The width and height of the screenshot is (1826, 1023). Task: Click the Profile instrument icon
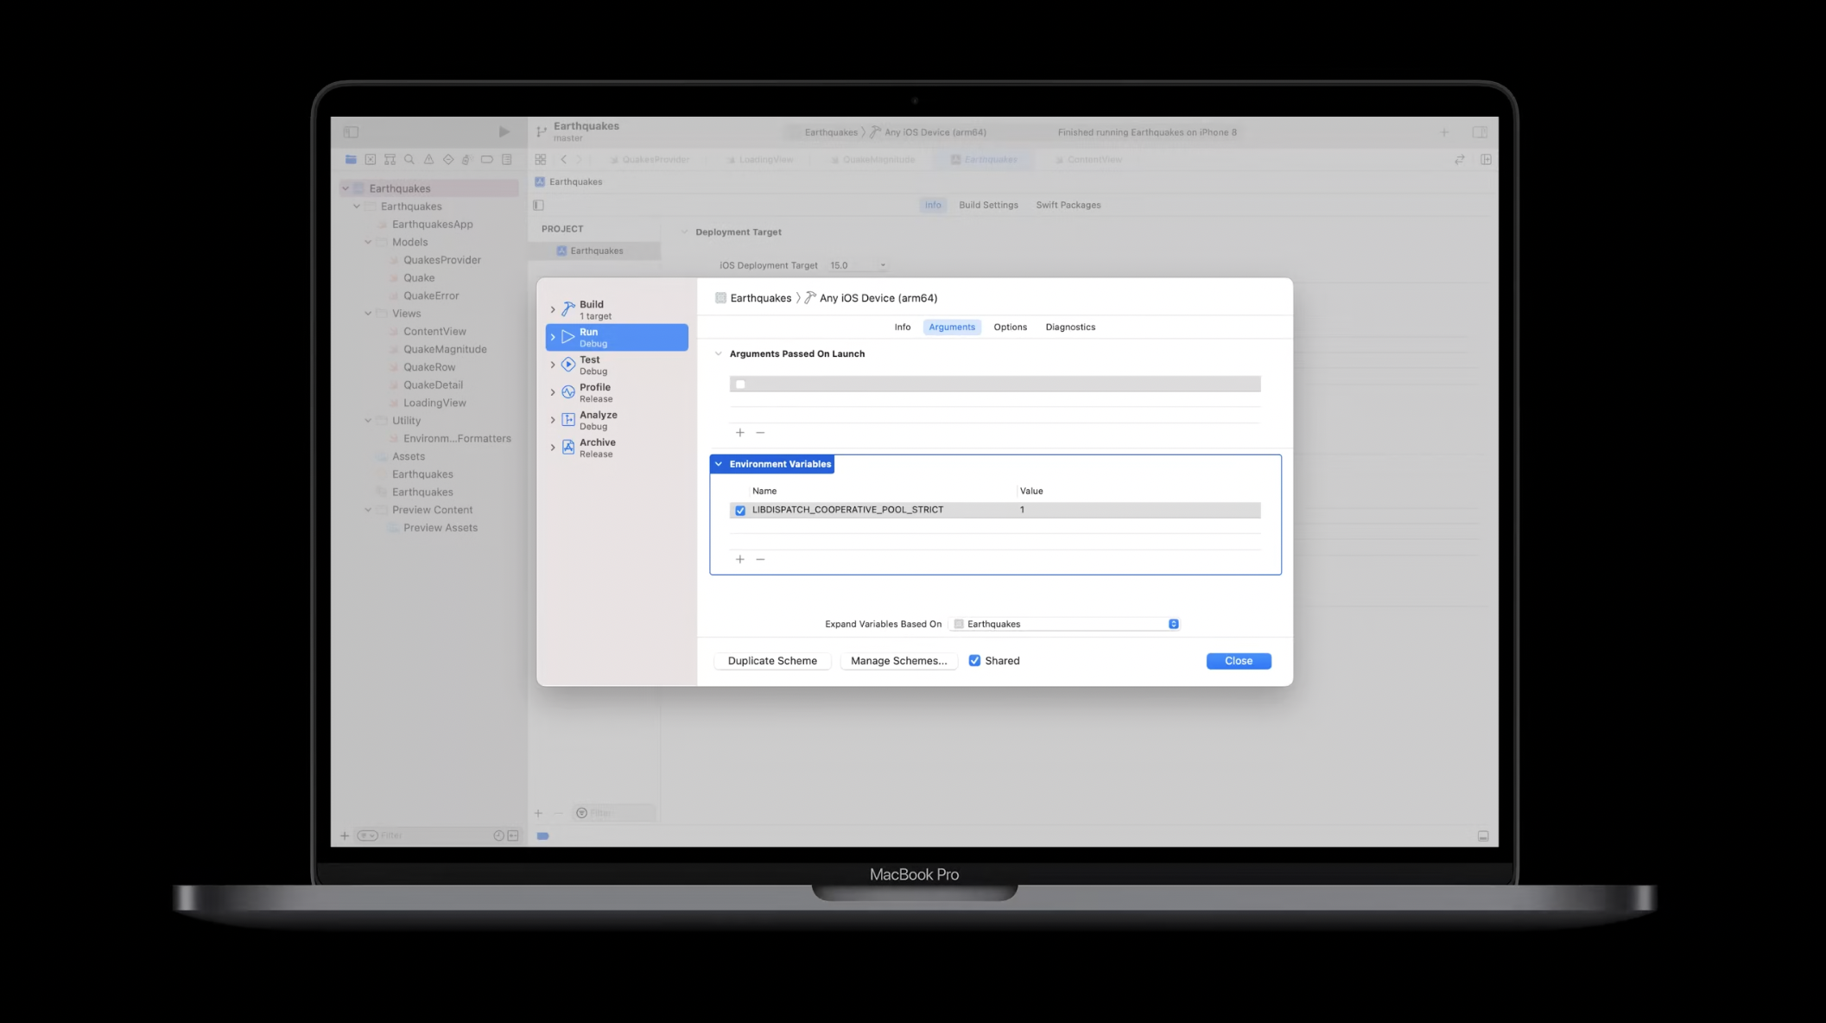pyautogui.click(x=568, y=392)
